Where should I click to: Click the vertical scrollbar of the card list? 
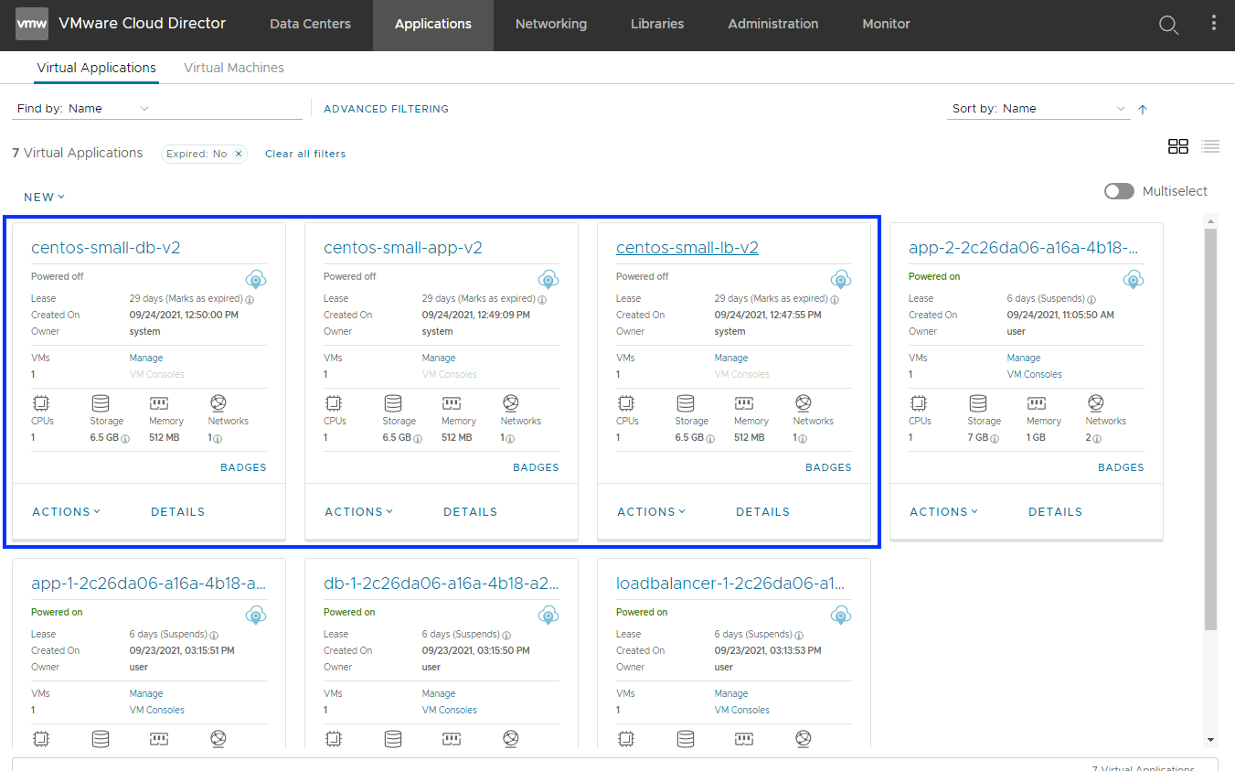[x=1210, y=430]
